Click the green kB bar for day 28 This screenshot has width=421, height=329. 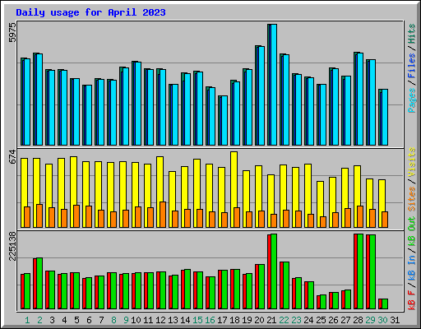coord(360,271)
